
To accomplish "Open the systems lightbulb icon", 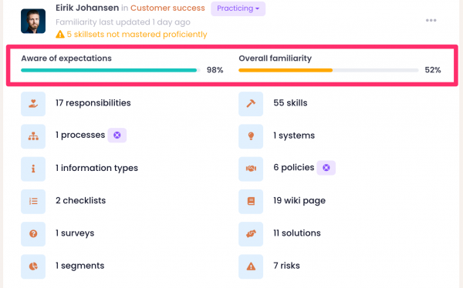I will (251, 136).
